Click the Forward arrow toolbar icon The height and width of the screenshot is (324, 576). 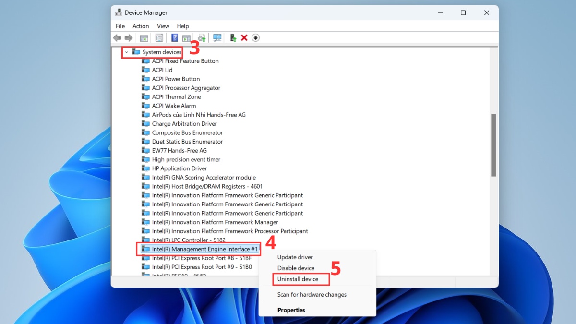(129, 38)
